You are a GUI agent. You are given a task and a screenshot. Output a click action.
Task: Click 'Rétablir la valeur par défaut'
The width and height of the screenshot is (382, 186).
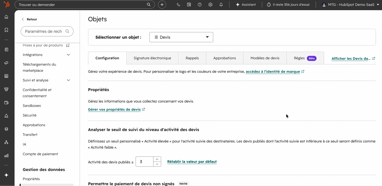coord(192,162)
